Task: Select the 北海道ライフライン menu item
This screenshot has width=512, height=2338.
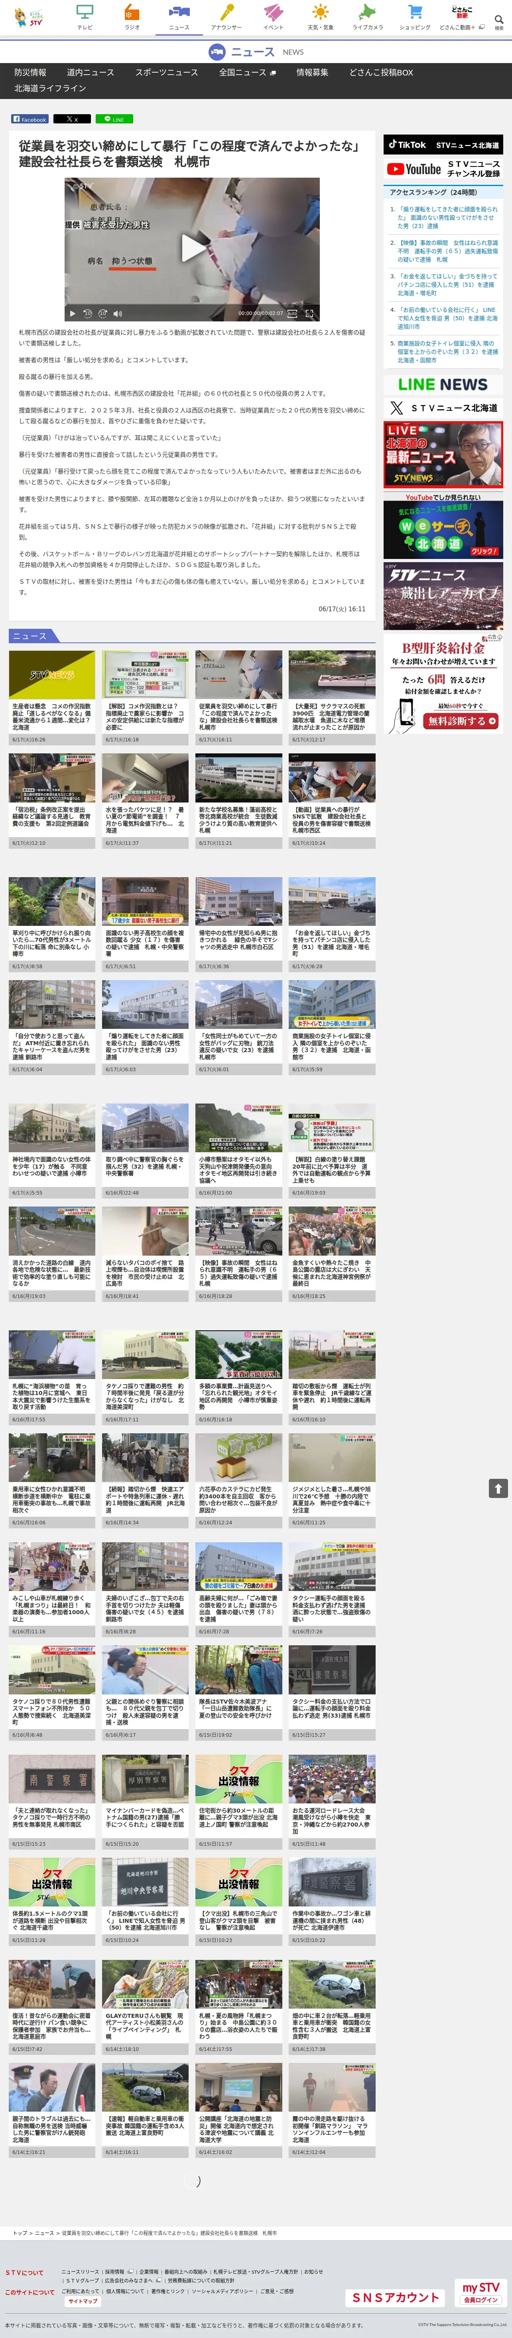Action: (50, 88)
